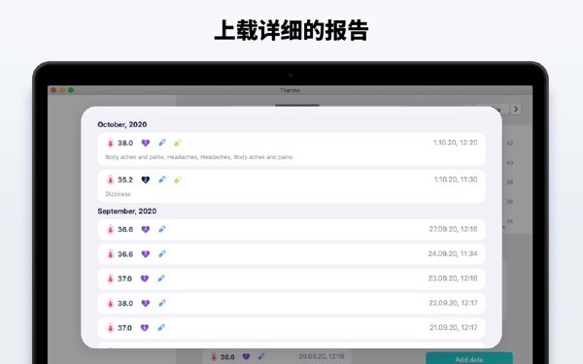The width and height of the screenshot is (583, 364).
Task: Click timestamp '27.09.20, 12:18'
Action: click(453, 229)
